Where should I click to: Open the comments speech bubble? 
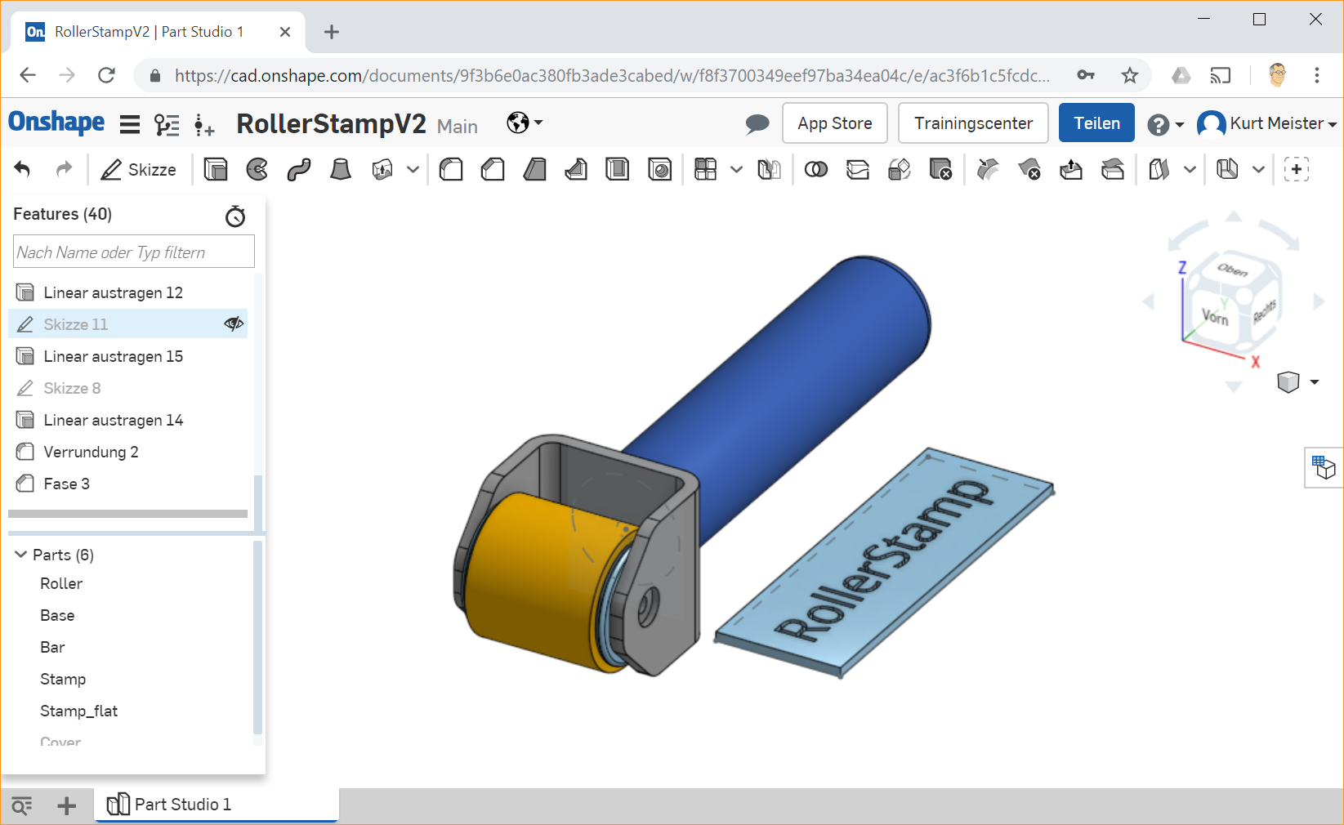tap(757, 123)
